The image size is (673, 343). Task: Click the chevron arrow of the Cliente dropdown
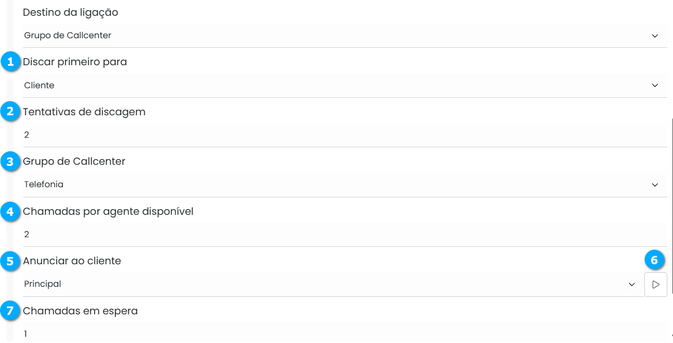tap(655, 85)
